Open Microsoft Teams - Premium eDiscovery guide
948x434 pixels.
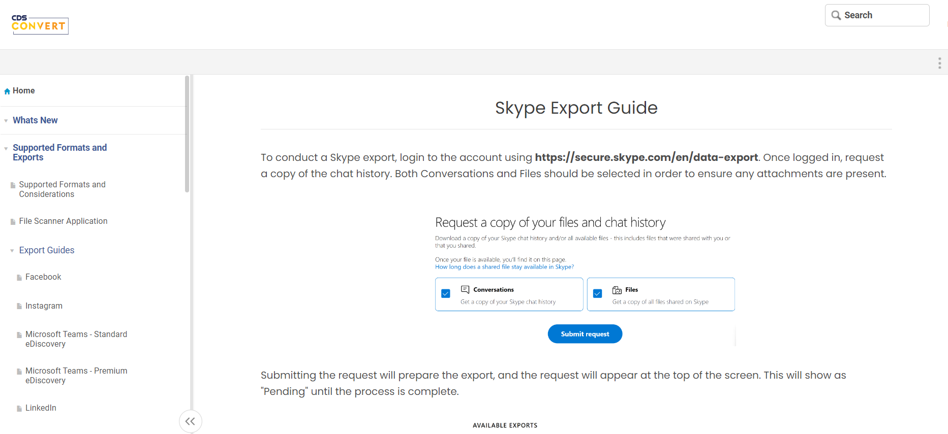76,376
